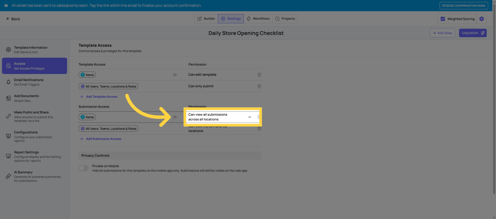Screen dimensions: 496x219
Task: Click the lightning icon on the Workflows tab
Action: click(x=249, y=19)
